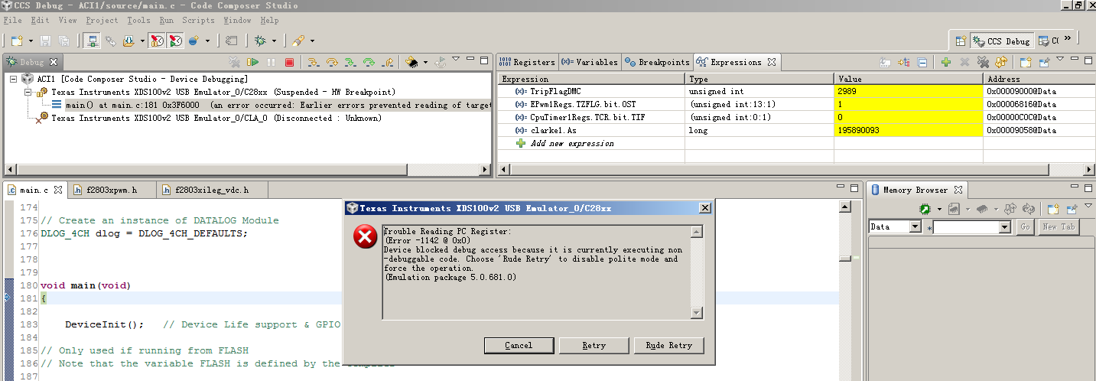Open the Data memory page combo box
1096x381 pixels.
point(895,226)
